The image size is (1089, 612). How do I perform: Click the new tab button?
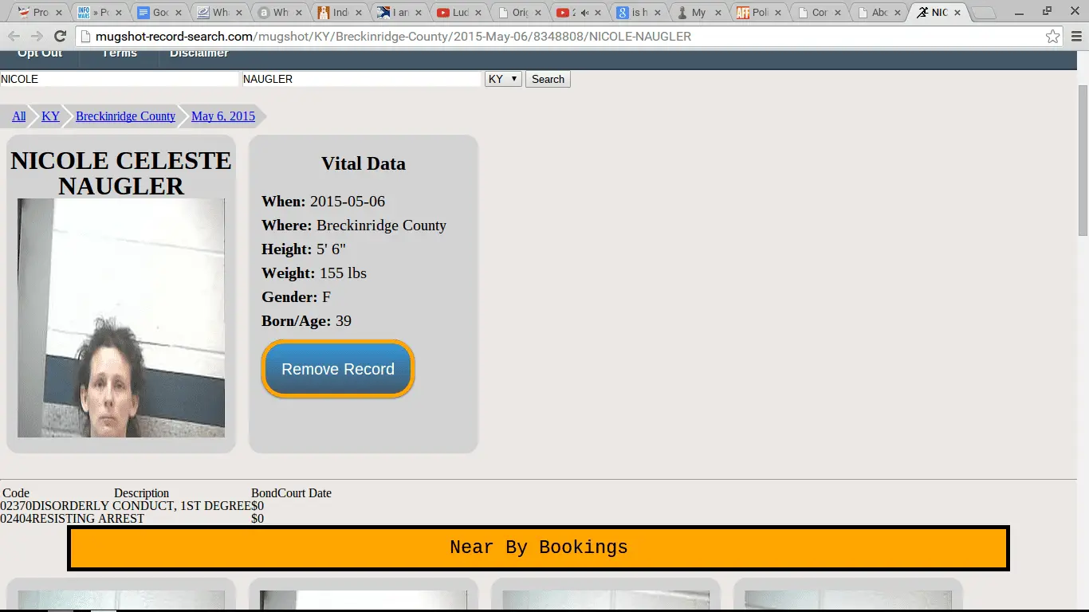pos(984,13)
